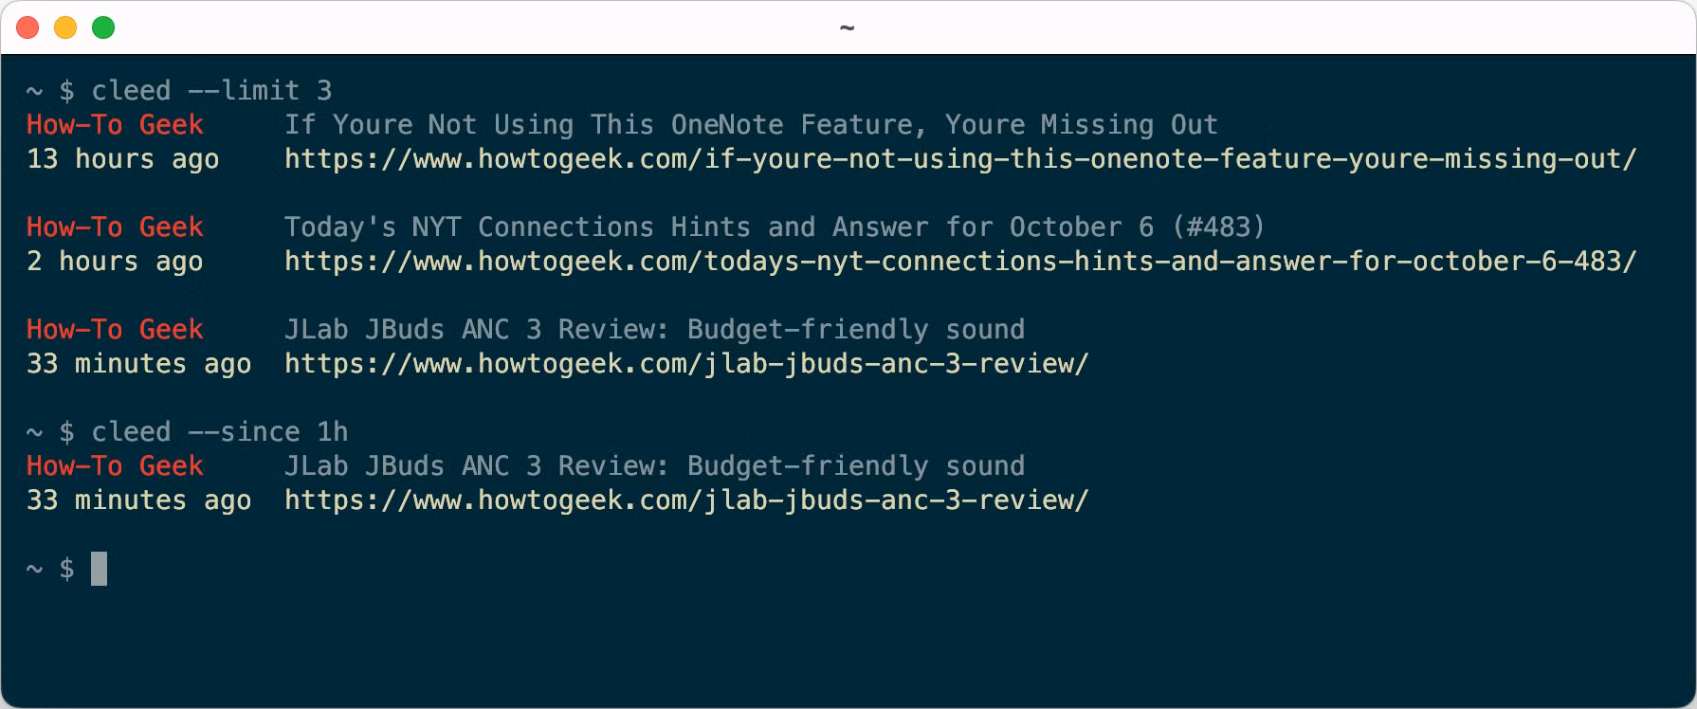Click the yellow minimize window button
Image resolution: width=1697 pixels, height=709 pixels.
(65, 27)
